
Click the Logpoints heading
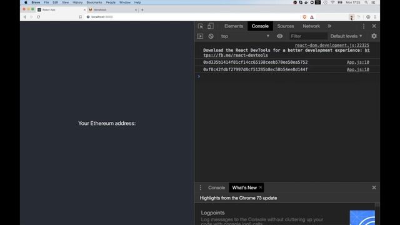212,212
